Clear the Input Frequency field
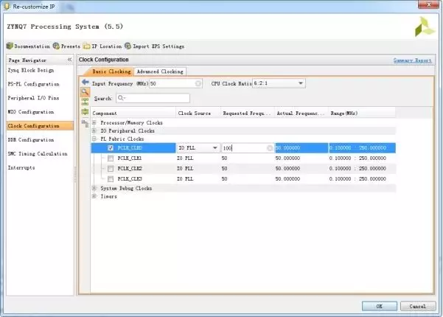Screen dimensions: 443x317 click(x=198, y=83)
